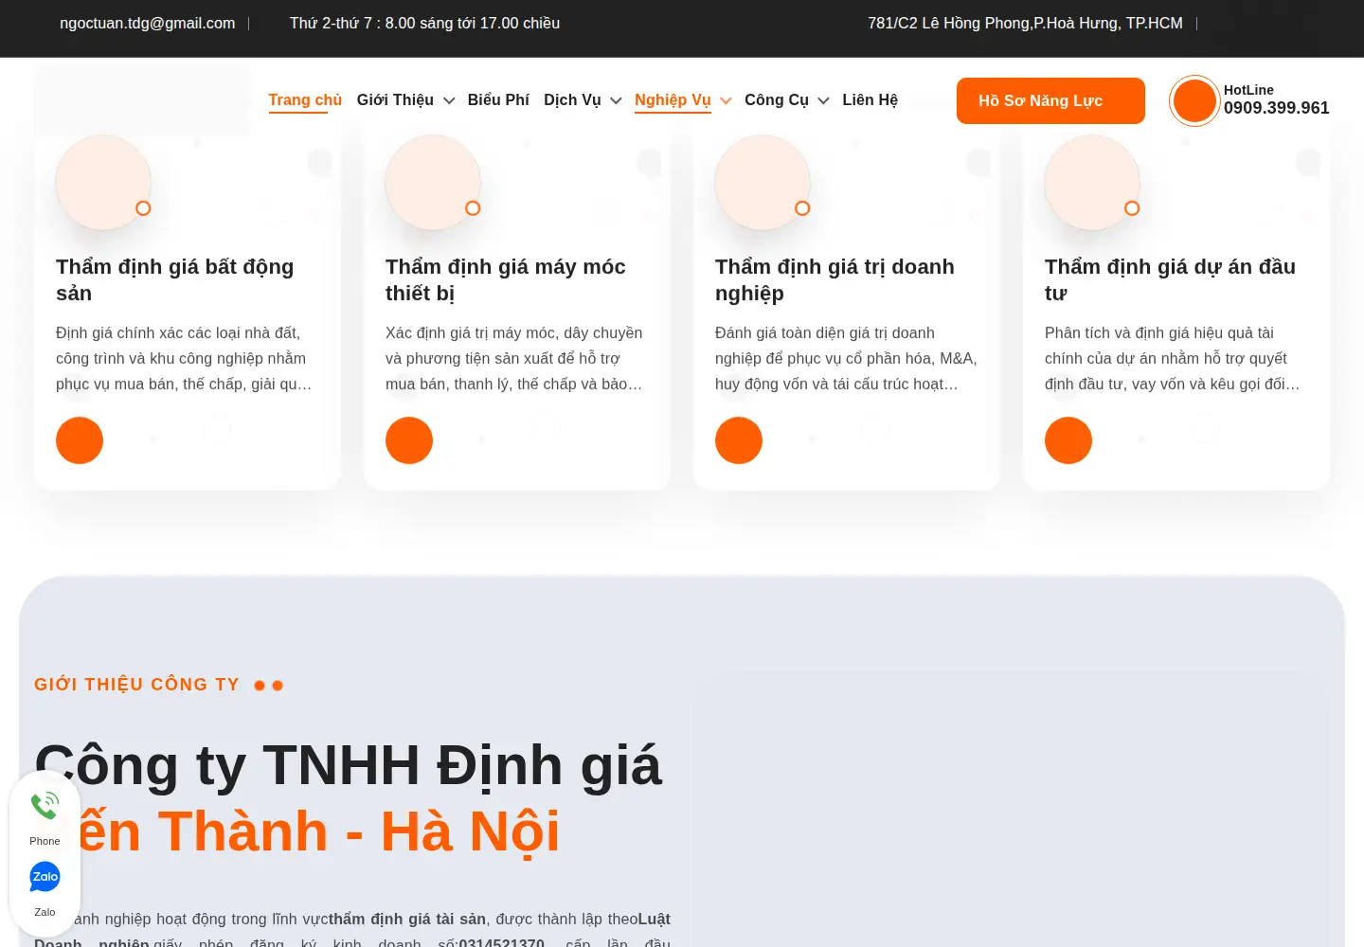
Task: Click description text starting 'Phân tích và định giá'
Action: (1174, 359)
